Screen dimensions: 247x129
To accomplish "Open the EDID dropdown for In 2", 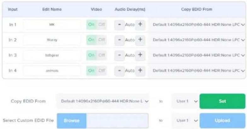I will click(x=198, y=40).
